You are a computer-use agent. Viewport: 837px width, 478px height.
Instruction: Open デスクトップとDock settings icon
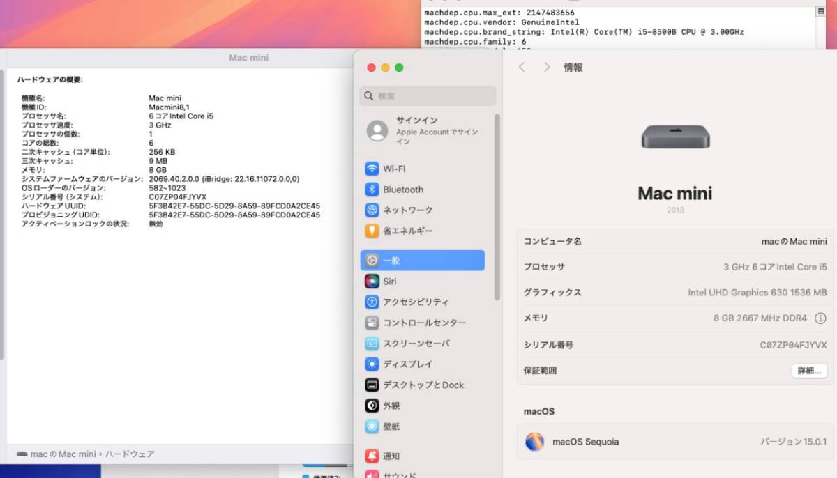tap(372, 385)
